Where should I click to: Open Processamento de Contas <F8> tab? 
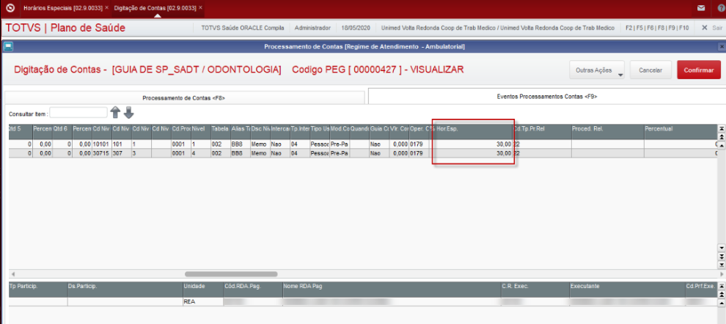[x=184, y=98]
